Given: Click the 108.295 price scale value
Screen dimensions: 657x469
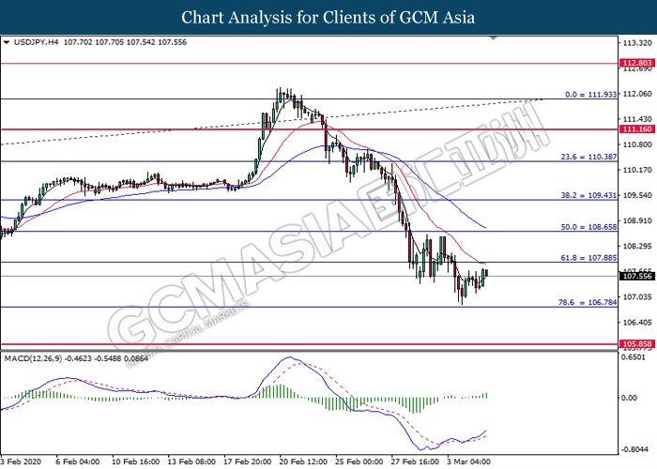Looking at the screenshot, I should coord(637,246).
